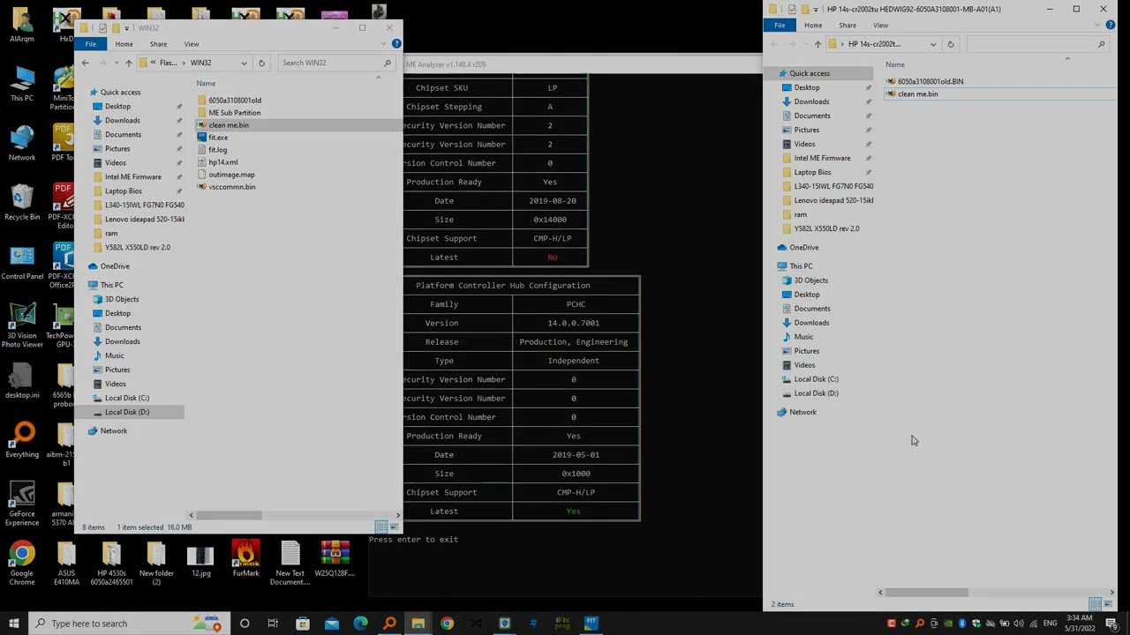Open help icon in HP 14s window
The image size is (1130, 635).
[1111, 25]
